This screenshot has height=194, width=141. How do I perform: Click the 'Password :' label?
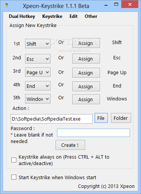pos(23,129)
